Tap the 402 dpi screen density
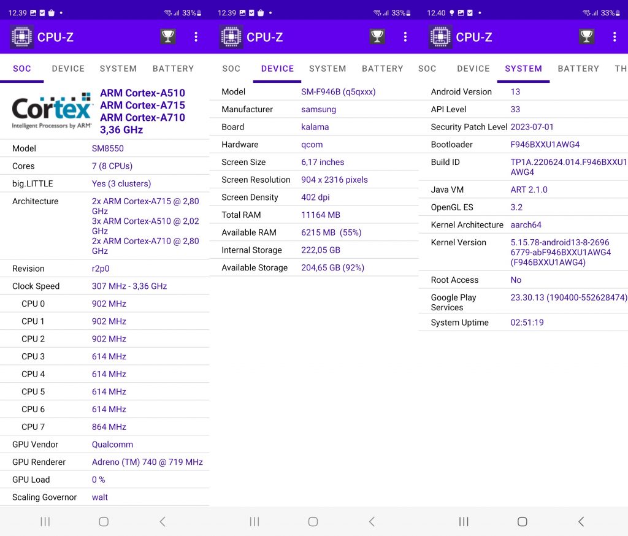This screenshot has height=536, width=628. click(x=316, y=197)
